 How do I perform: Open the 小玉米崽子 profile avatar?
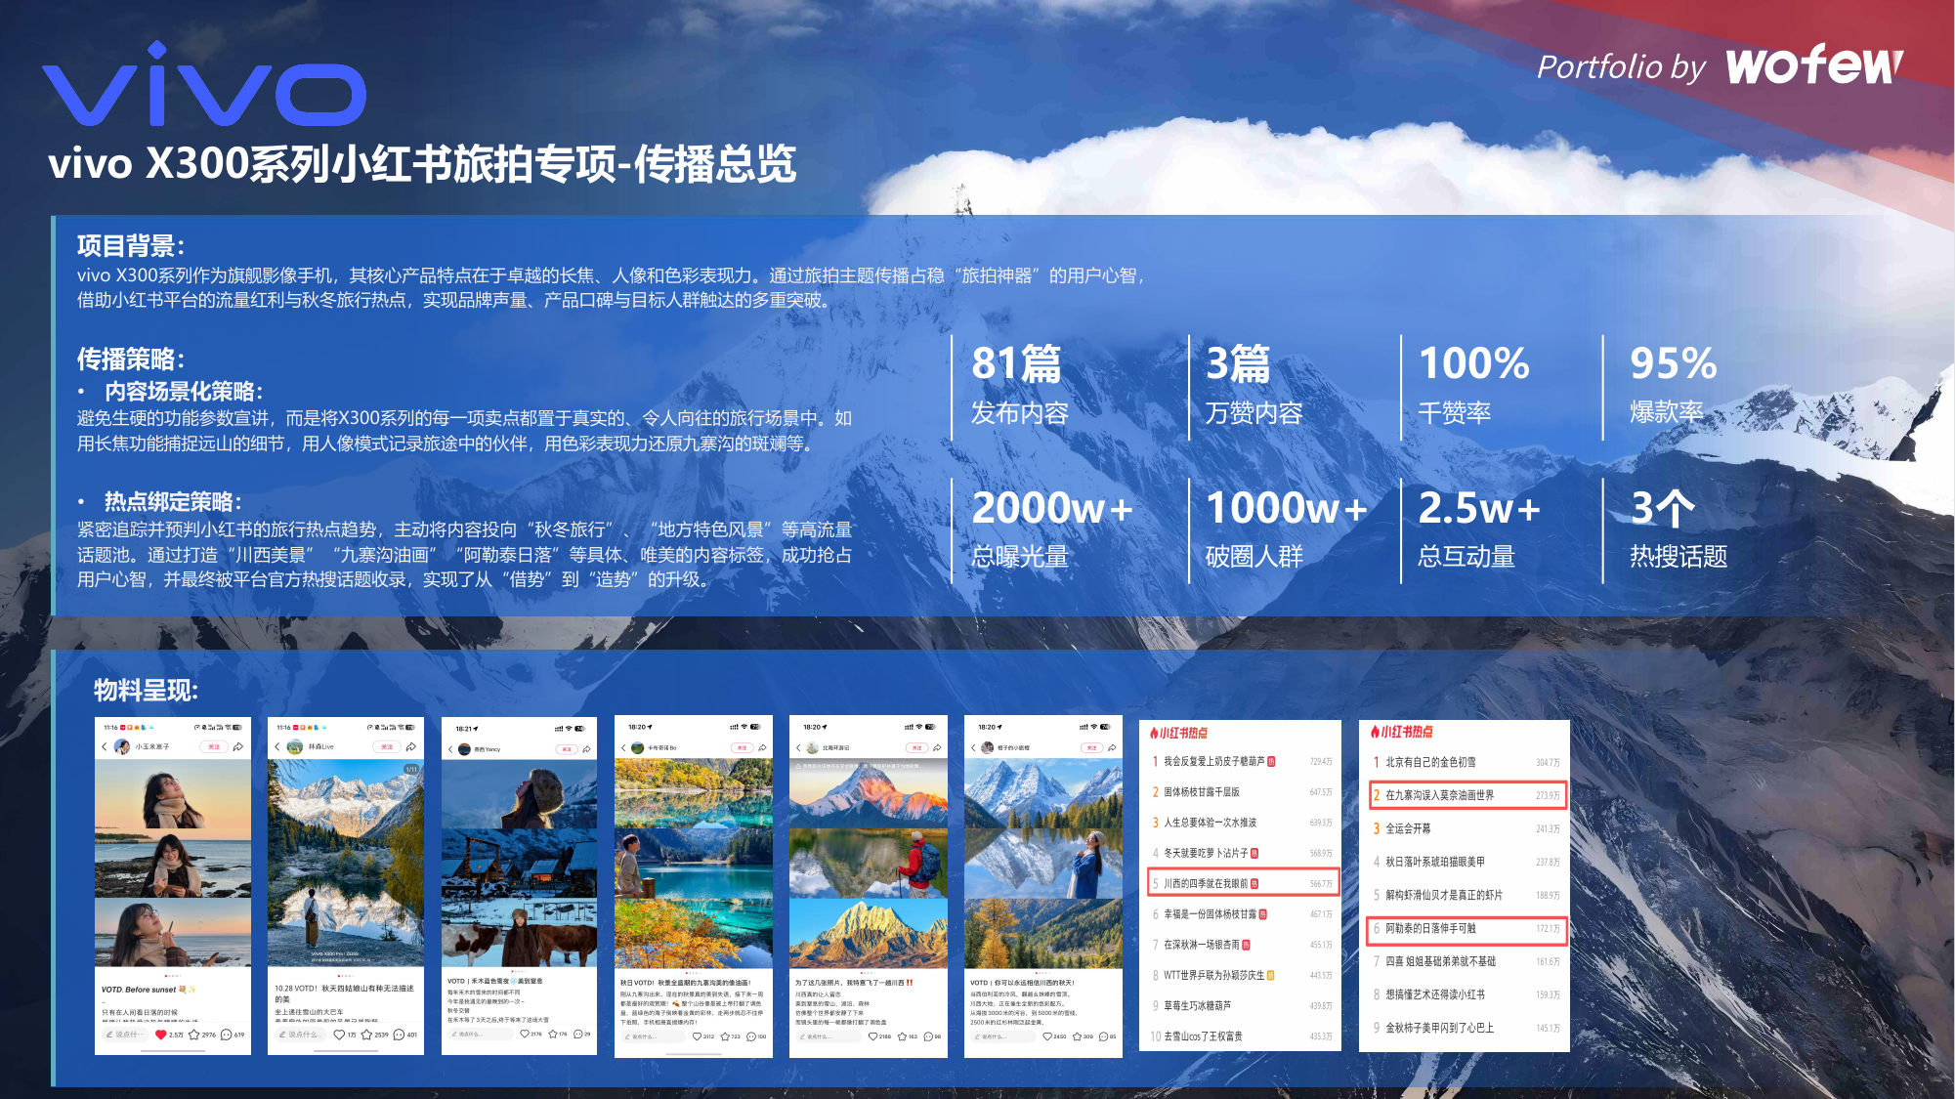(x=122, y=746)
